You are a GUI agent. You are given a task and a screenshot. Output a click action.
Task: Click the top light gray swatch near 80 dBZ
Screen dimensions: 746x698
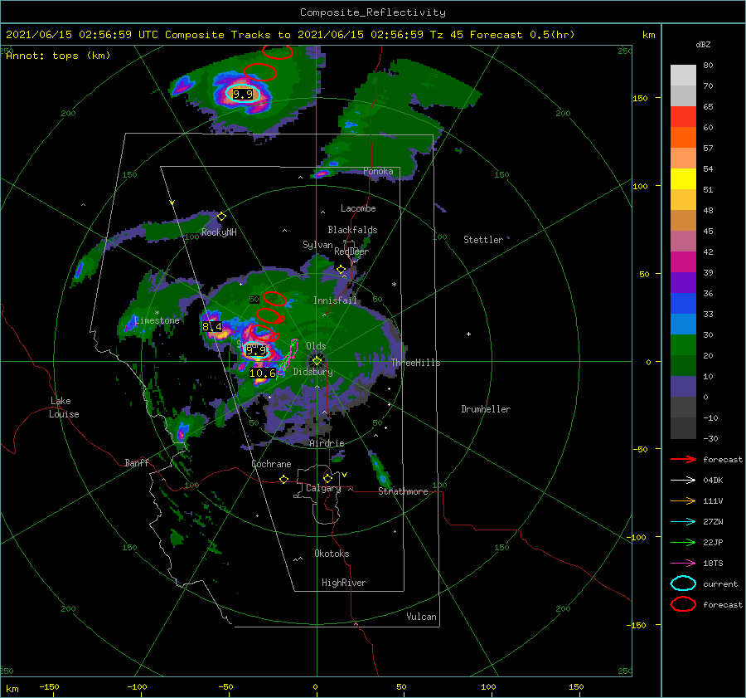683,75
